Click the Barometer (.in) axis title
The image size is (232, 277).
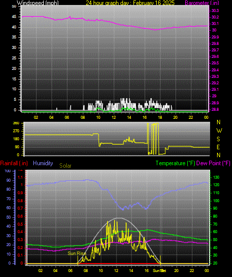pyautogui.click(x=202, y=2)
